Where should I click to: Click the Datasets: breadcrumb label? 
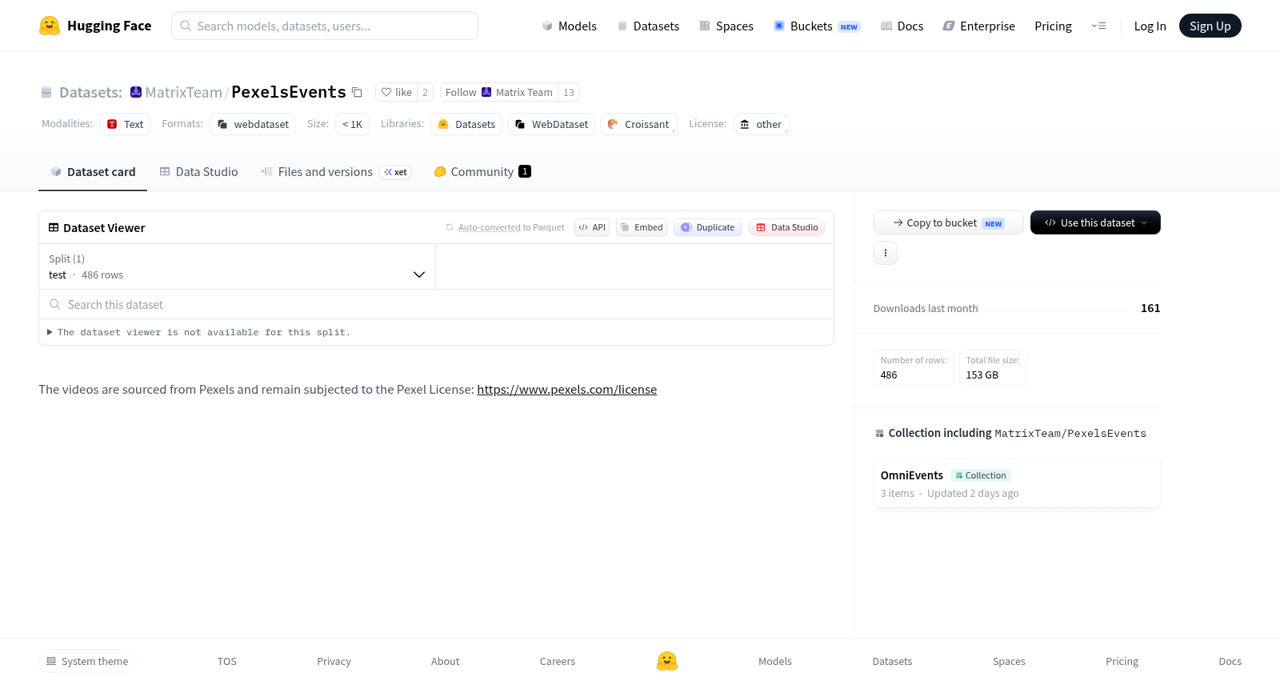tap(90, 92)
